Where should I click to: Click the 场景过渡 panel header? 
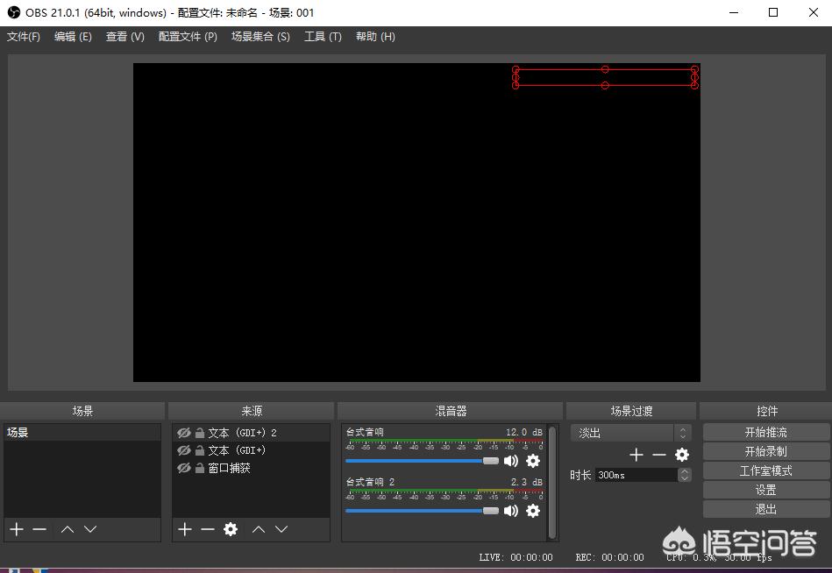(631, 411)
